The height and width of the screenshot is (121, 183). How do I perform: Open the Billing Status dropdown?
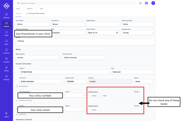[x=38, y=58]
